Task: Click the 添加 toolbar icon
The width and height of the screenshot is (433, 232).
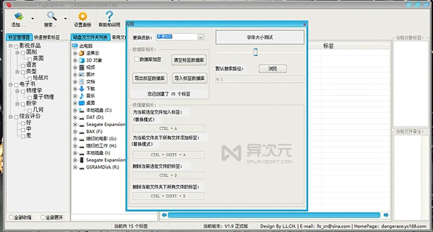Action: click(x=18, y=17)
